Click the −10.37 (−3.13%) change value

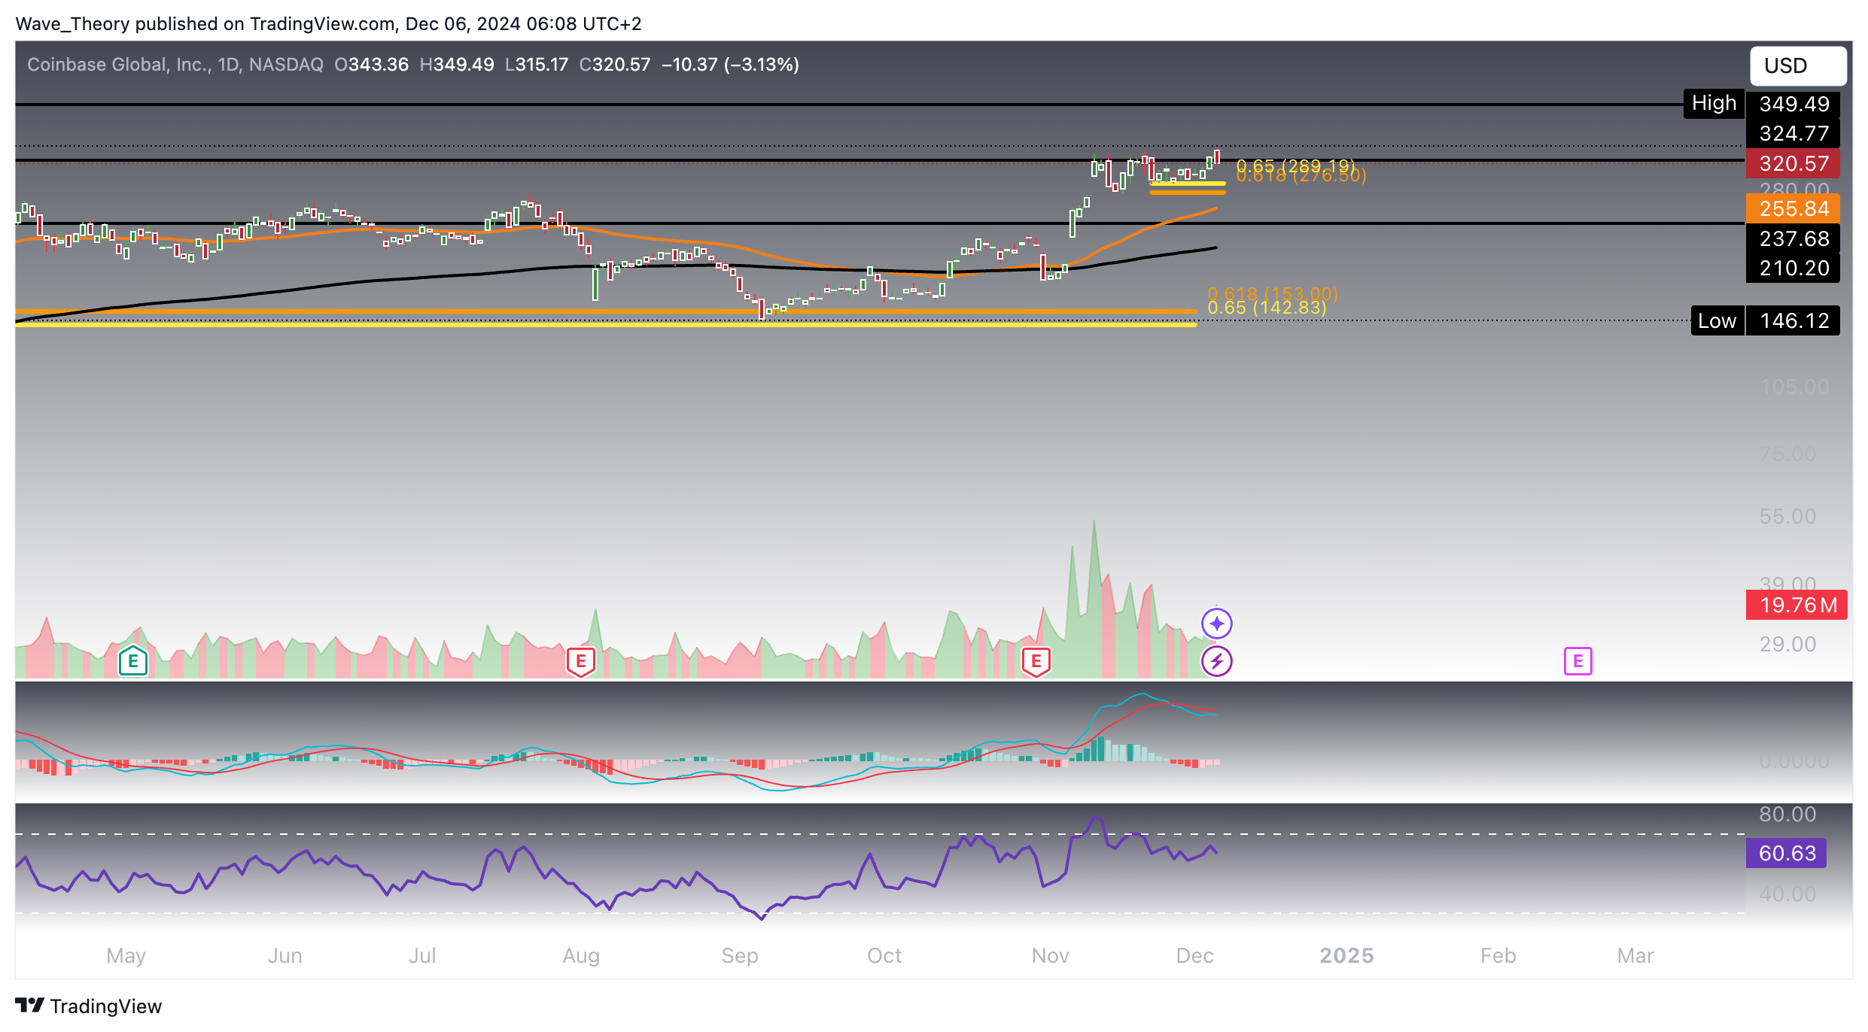(x=730, y=65)
